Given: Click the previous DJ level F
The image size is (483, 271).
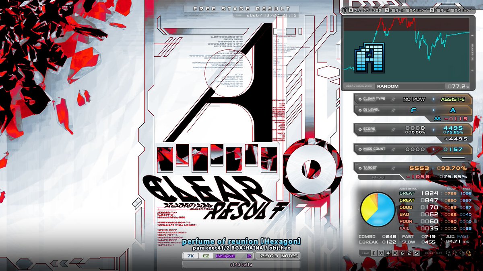Looking at the screenshot, I should (x=413, y=110).
